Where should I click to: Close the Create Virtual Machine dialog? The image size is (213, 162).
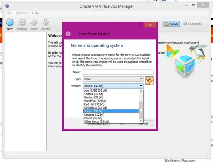click(x=150, y=25)
